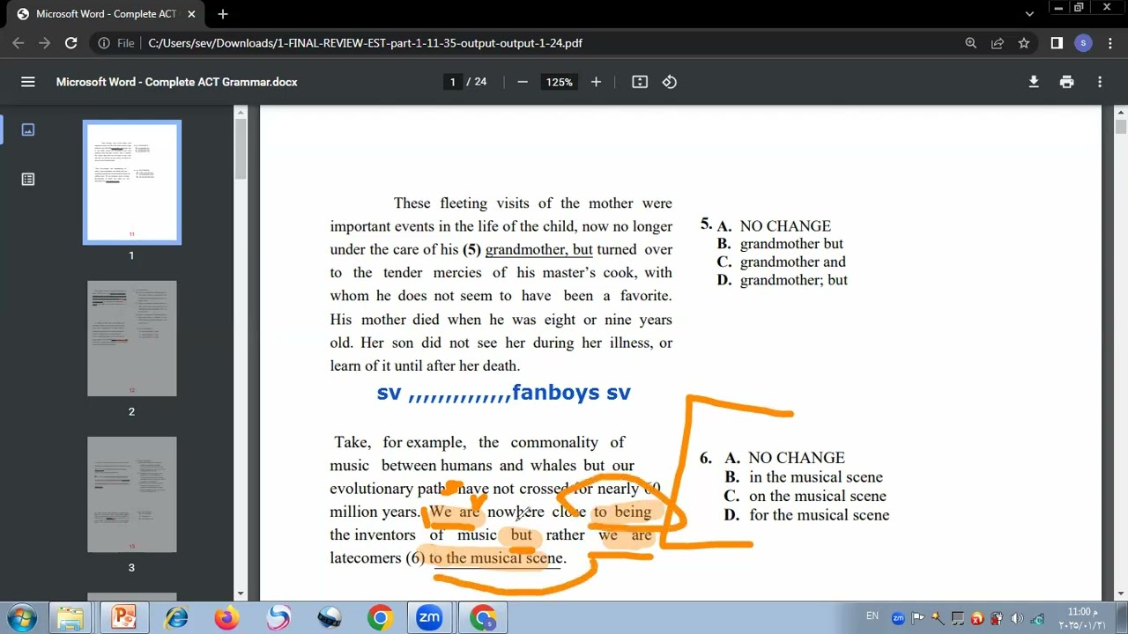Select the Microsoft Word - Complete ACT tab

(105, 14)
